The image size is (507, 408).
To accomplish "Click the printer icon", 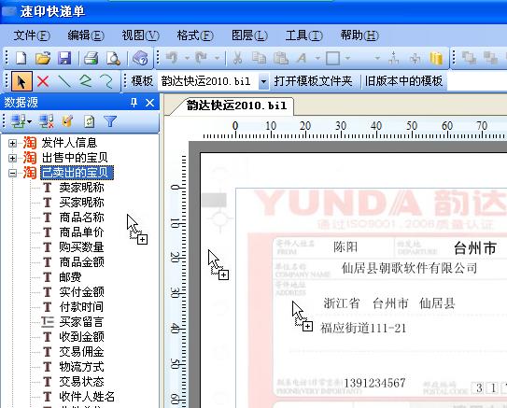I will click(x=92, y=58).
